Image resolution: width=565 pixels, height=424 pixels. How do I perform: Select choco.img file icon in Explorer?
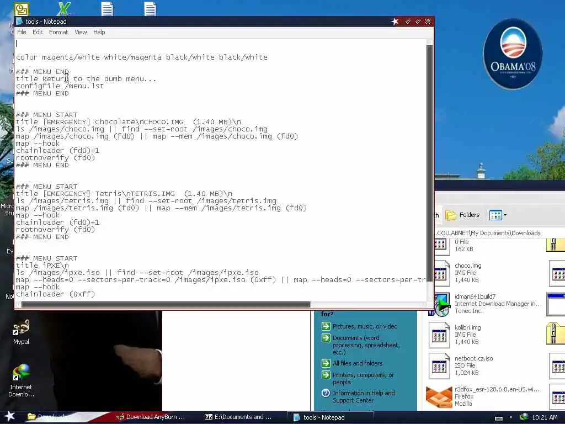click(x=439, y=273)
